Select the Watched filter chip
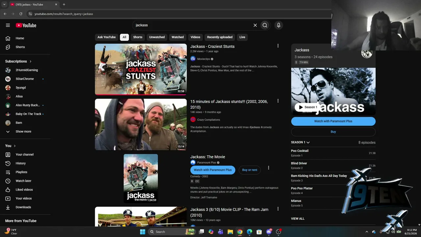Screen dimensions: 421x237 [x=178, y=37]
